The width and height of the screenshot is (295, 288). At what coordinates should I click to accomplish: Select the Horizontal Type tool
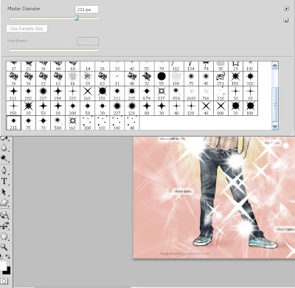4,181
